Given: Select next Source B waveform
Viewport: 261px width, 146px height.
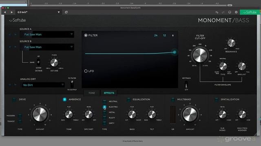Looking at the screenshot, I should click(x=15, y=47).
